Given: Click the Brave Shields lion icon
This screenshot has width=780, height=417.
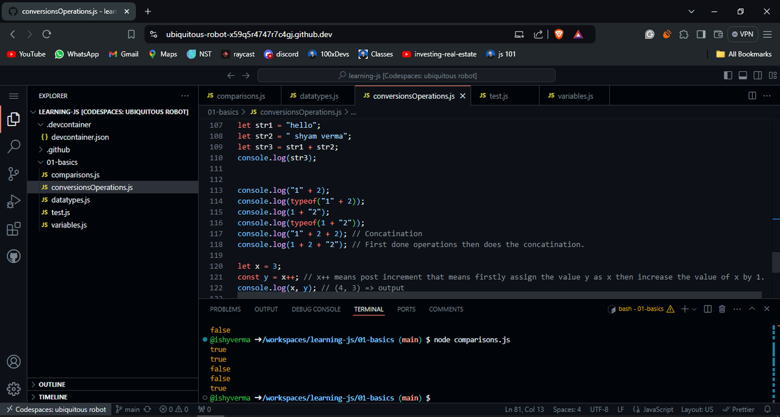Looking at the screenshot, I should point(559,34).
